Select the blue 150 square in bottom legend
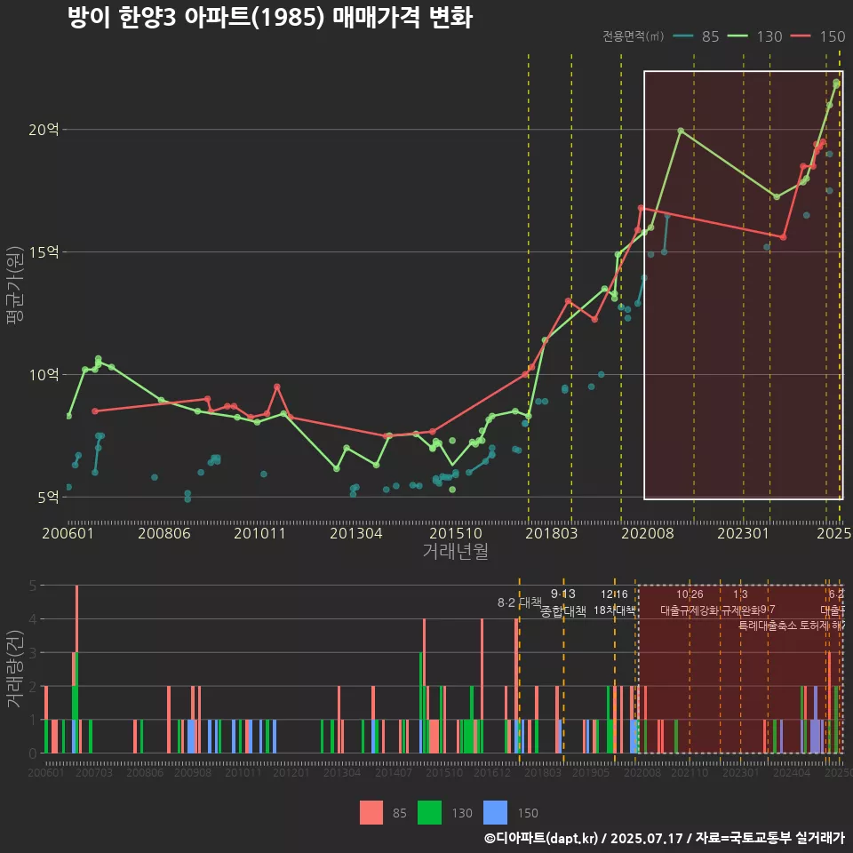The width and height of the screenshot is (853, 853). [495, 813]
